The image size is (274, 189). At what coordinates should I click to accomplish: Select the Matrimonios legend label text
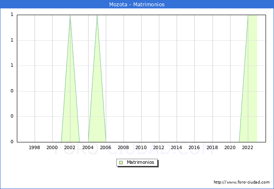141,162
